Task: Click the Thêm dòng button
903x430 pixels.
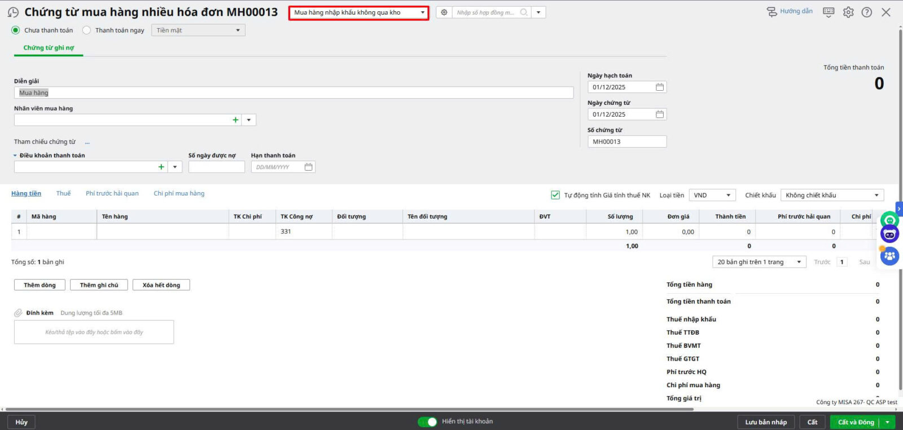Action: coord(40,285)
